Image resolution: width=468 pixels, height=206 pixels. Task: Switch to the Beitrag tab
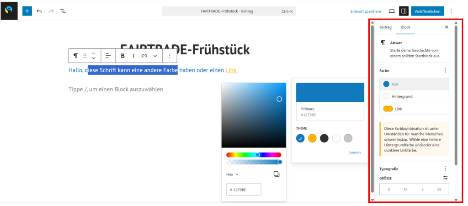tap(385, 27)
